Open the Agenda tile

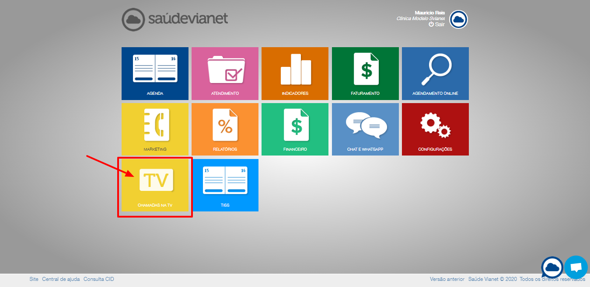click(155, 73)
